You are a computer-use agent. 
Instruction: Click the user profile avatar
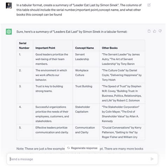[9, 6]
